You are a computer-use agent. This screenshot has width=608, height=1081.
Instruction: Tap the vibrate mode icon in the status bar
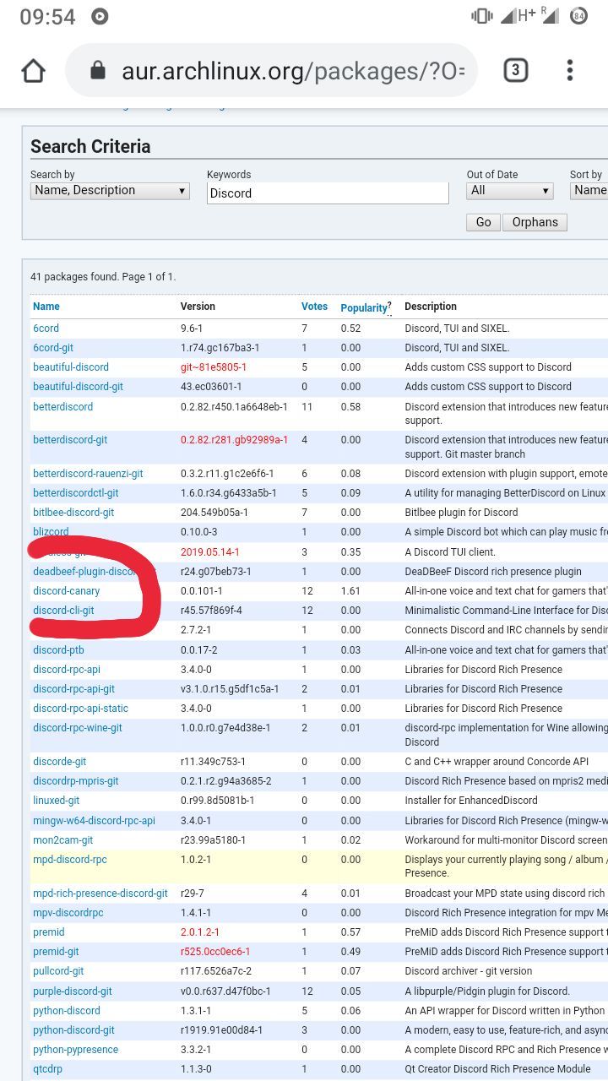click(x=482, y=16)
